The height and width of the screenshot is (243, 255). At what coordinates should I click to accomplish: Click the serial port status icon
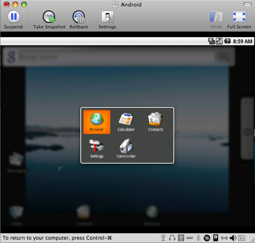(x=190, y=238)
